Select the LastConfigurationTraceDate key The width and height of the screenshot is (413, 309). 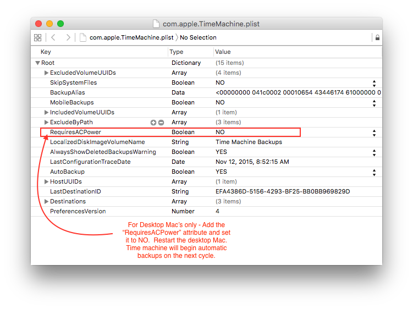pyautogui.click(x=90, y=162)
